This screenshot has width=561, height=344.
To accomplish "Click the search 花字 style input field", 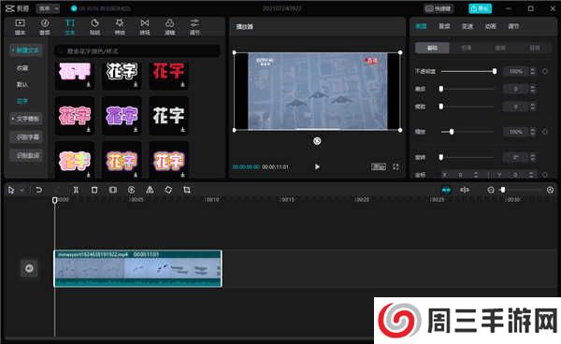I will point(137,51).
